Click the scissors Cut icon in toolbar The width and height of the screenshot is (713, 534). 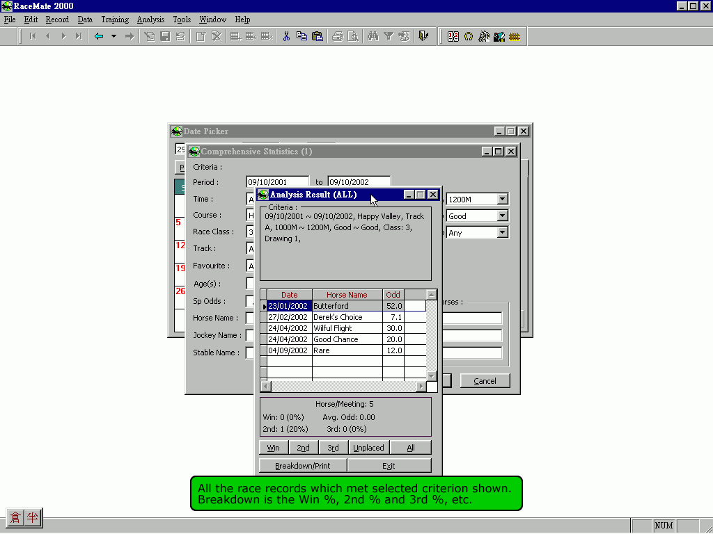click(286, 36)
